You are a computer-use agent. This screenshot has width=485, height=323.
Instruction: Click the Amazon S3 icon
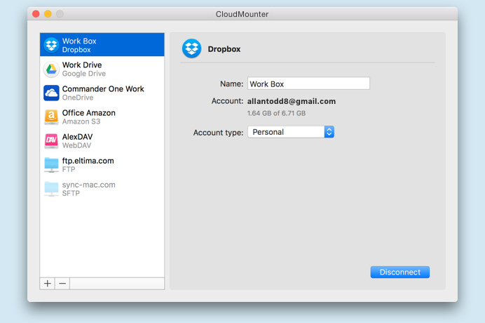click(x=51, y=117)
